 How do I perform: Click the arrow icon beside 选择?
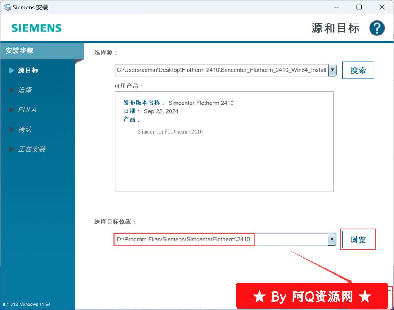pos(12,90)
